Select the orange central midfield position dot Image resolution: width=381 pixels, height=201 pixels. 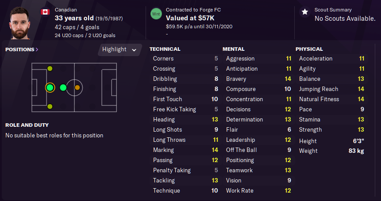pos(77,87)
